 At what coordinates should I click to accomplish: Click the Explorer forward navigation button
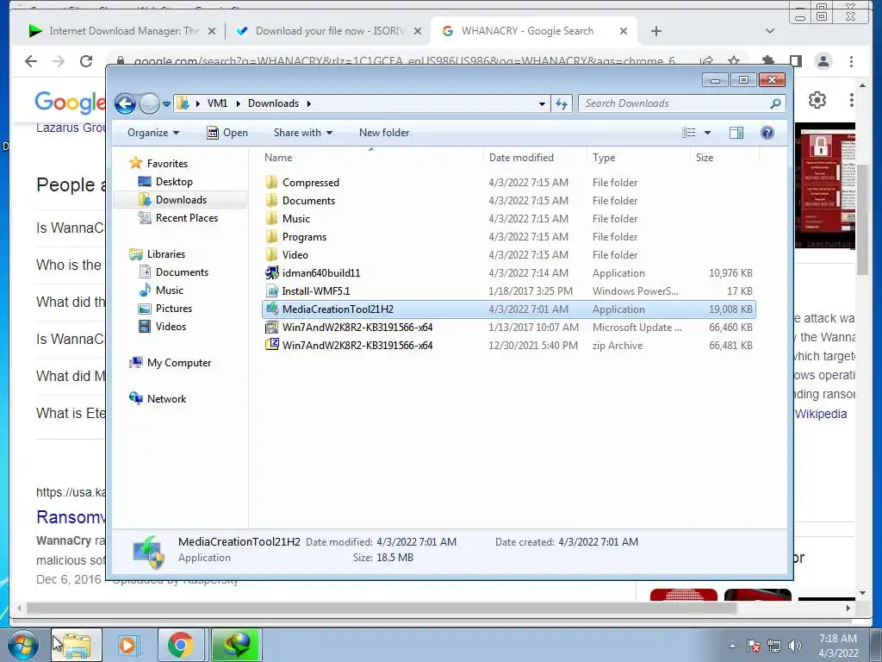(x=149, y=103)
